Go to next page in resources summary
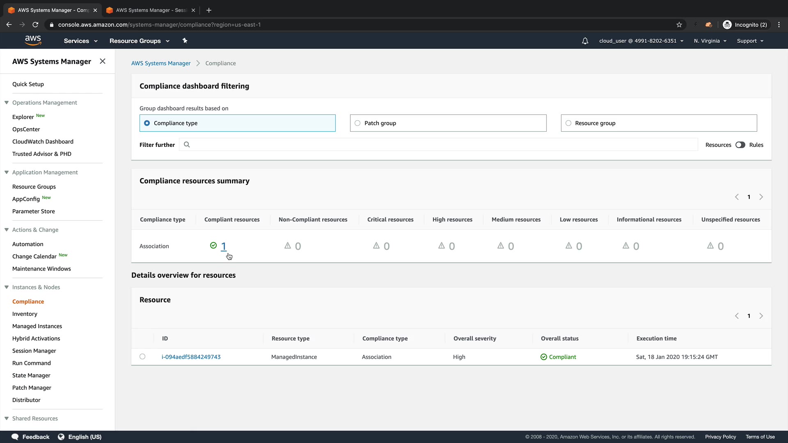This screenshot has height=443, width=788. pyautogui.click(x=761, y=197)
